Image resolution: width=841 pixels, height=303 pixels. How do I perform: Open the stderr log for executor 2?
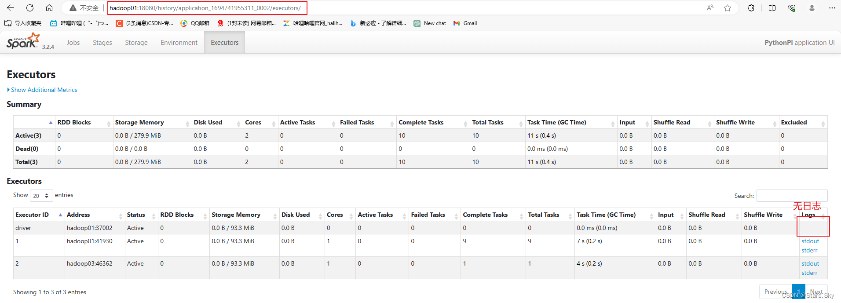click(x=809, y=273)
